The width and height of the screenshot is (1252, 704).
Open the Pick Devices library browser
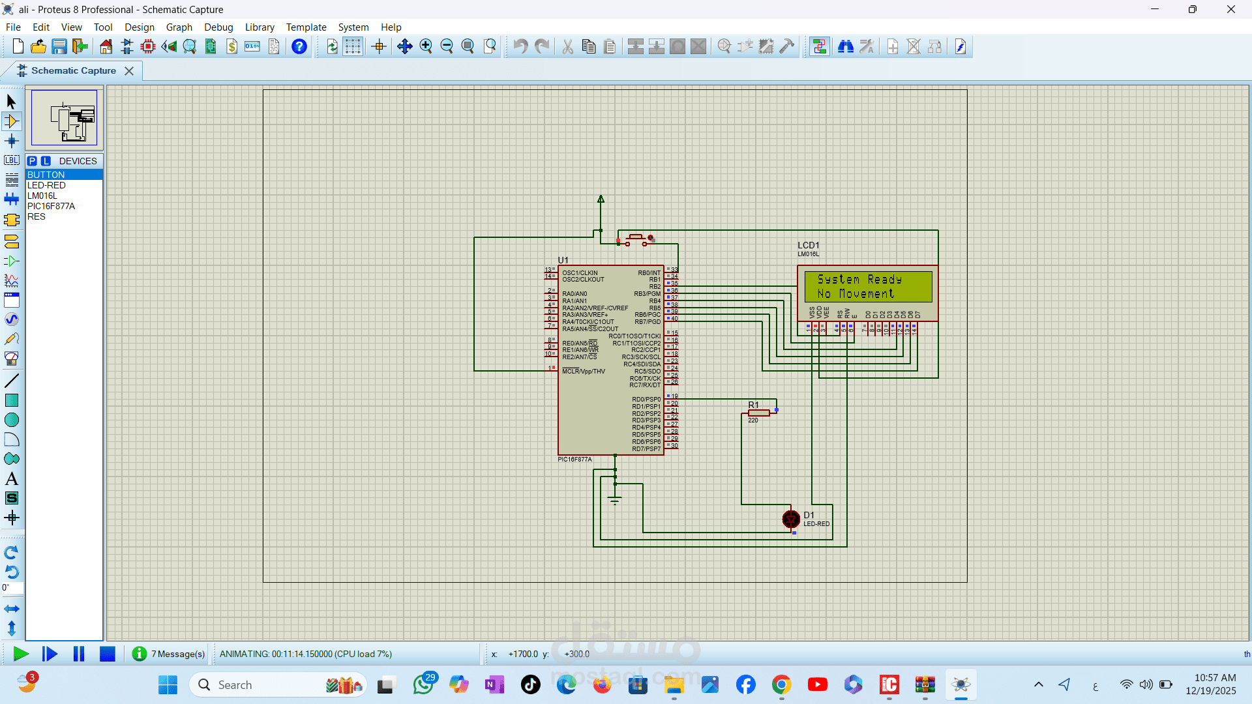(x=33, y=161)
